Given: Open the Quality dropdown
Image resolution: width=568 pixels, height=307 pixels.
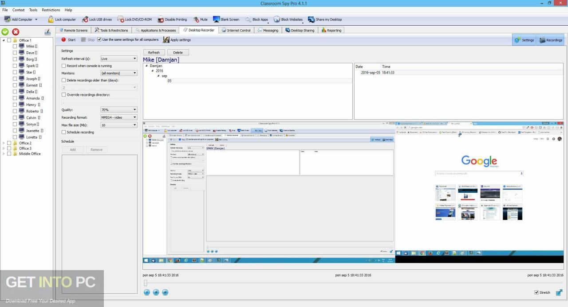Looking at the screenshot, I should [x=119, y=109].
